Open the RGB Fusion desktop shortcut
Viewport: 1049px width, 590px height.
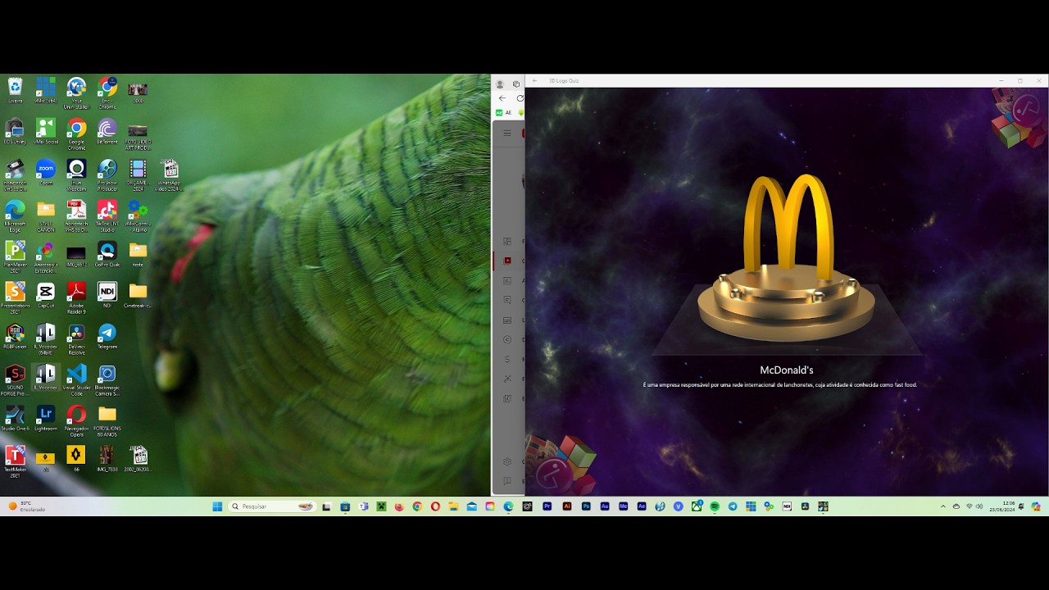pyautogui.click(x=15, y=337)
